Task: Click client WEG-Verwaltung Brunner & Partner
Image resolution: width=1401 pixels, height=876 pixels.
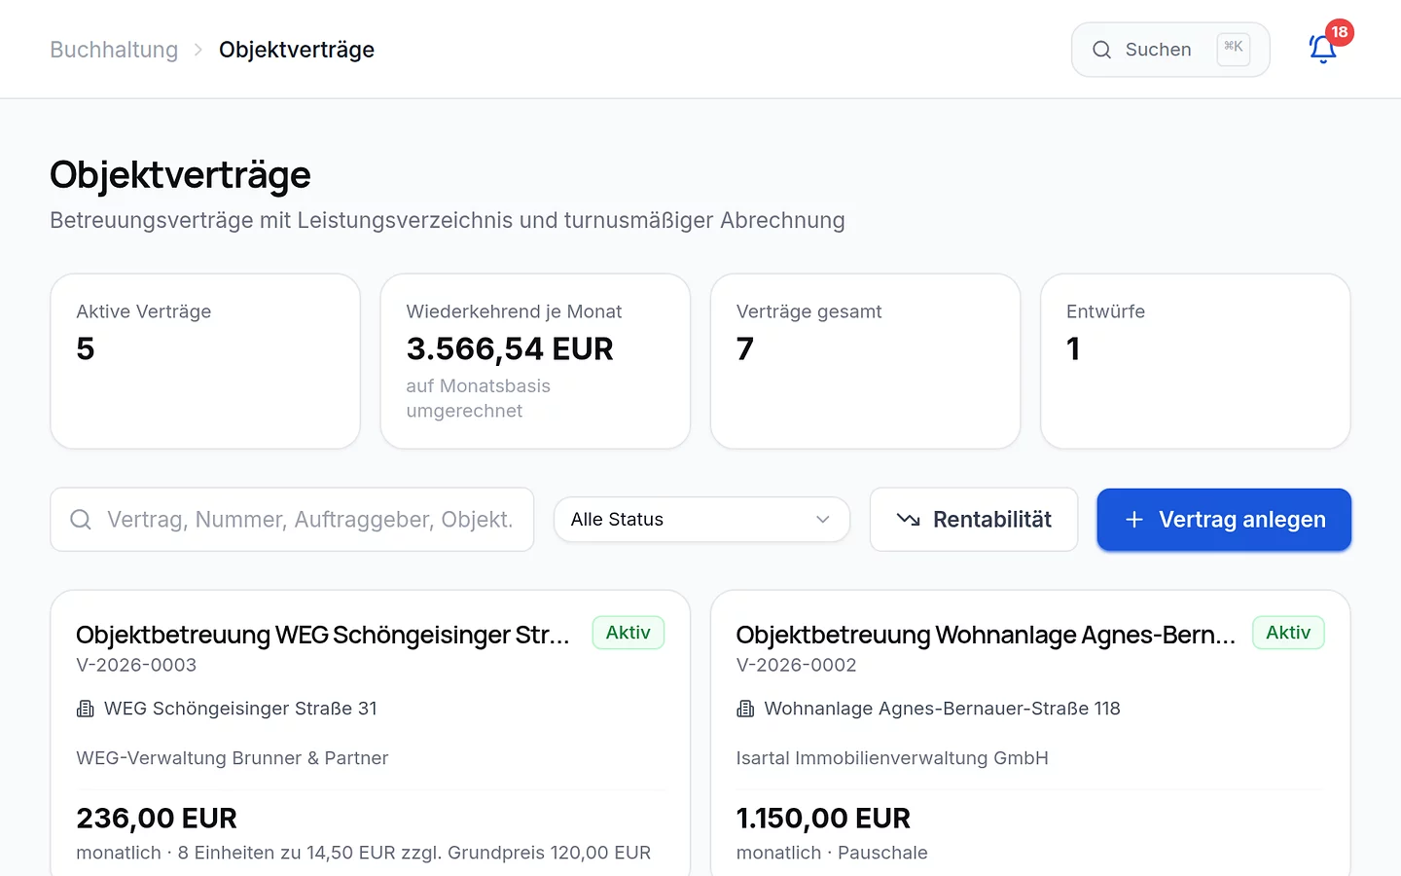Action: pyautogui.click(x=233, y=758)
